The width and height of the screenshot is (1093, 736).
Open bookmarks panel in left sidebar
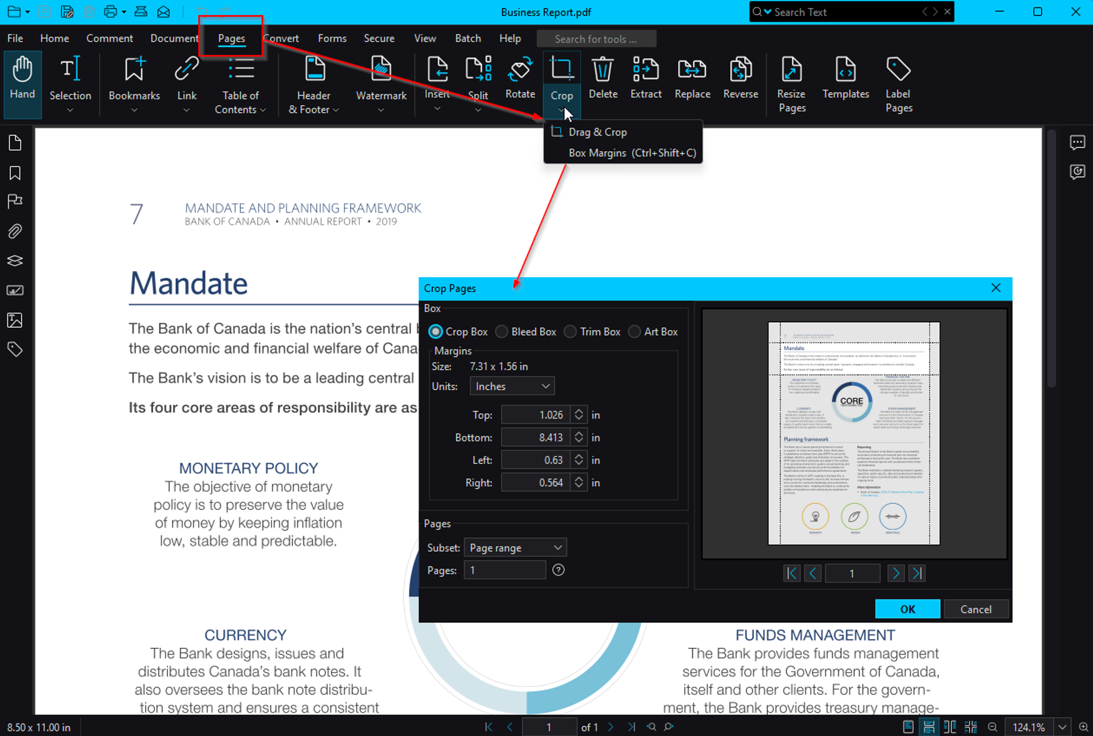pos(15,173)
